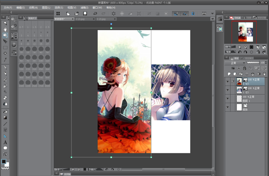Image resolution: width=269 pixels, height=176 pixels.
Task: Click the Undo arrow in command bar
Action: tap(95, 14)
